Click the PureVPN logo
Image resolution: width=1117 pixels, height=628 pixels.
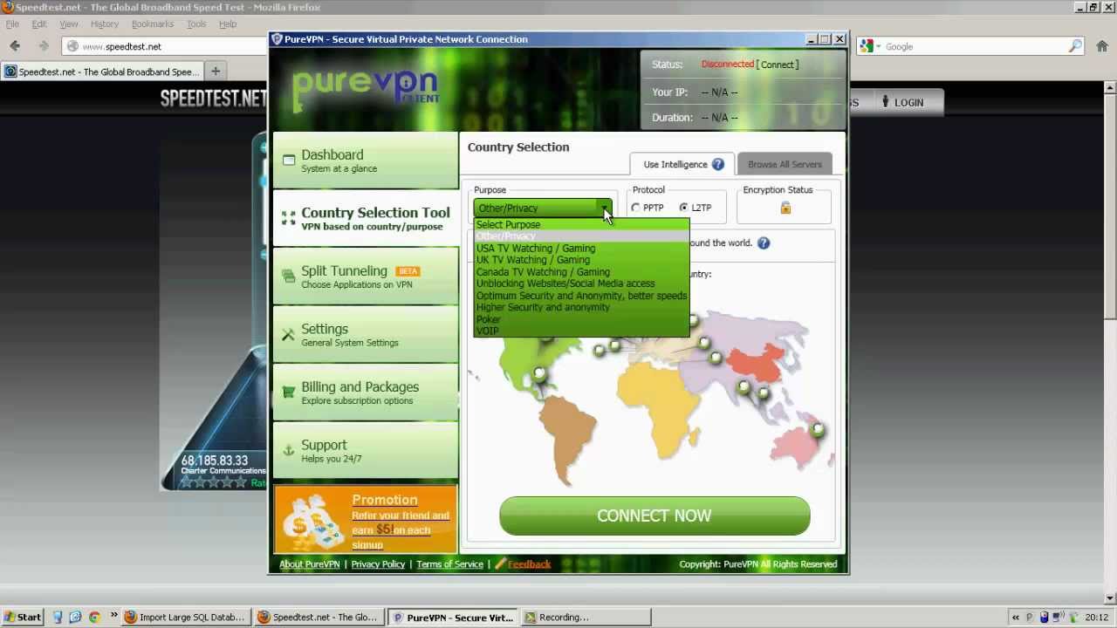coord(366,89)
